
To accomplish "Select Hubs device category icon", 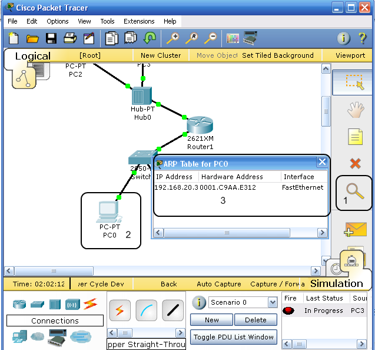I will pos(55,304).
